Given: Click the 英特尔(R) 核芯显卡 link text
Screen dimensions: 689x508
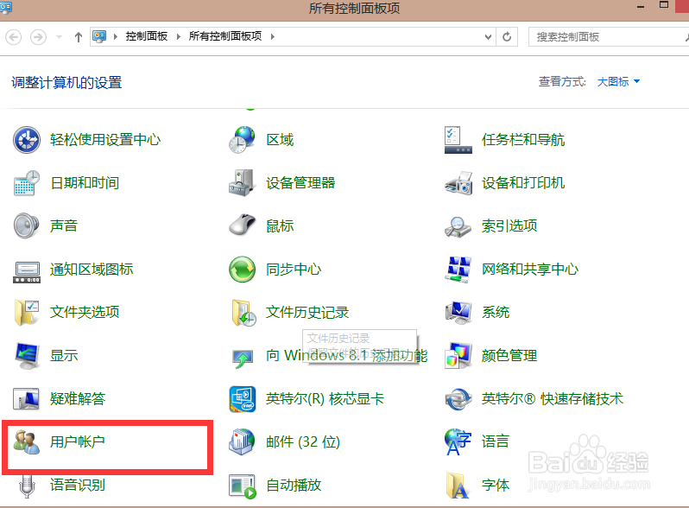Looking at the screenshot, I should [326, 398].
